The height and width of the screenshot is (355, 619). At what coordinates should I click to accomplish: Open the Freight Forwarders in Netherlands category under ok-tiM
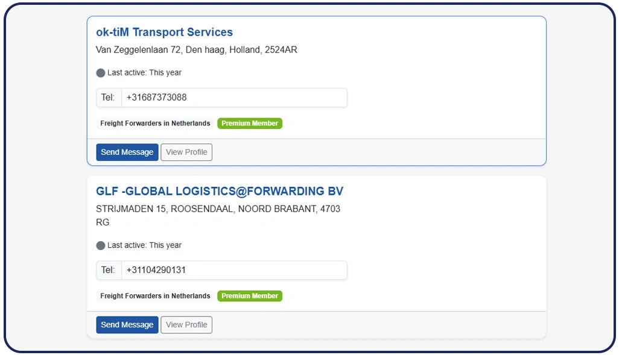154,123
